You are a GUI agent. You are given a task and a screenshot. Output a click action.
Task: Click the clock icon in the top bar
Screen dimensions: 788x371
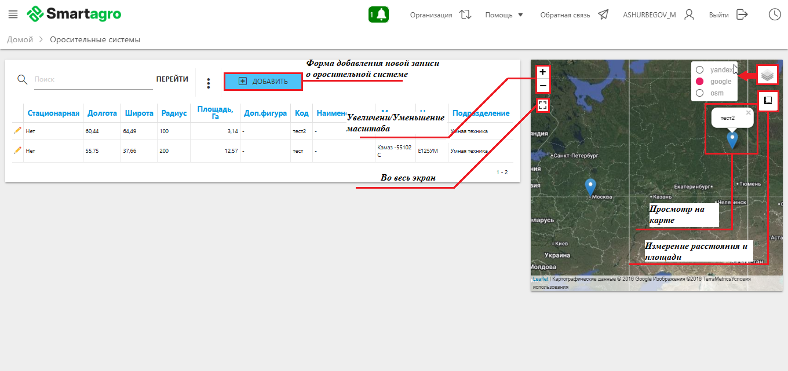pyautogui.click(x=775, y=14)
